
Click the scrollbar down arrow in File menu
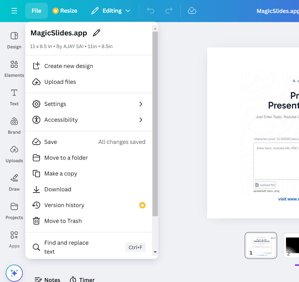click(x=155, y=252)
